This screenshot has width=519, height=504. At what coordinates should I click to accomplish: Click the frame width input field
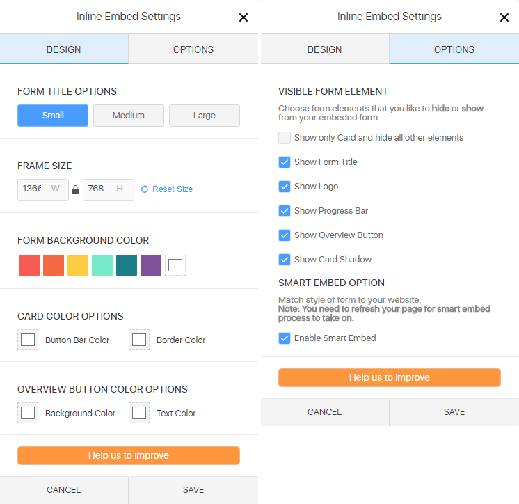click(x=33, y=189)
